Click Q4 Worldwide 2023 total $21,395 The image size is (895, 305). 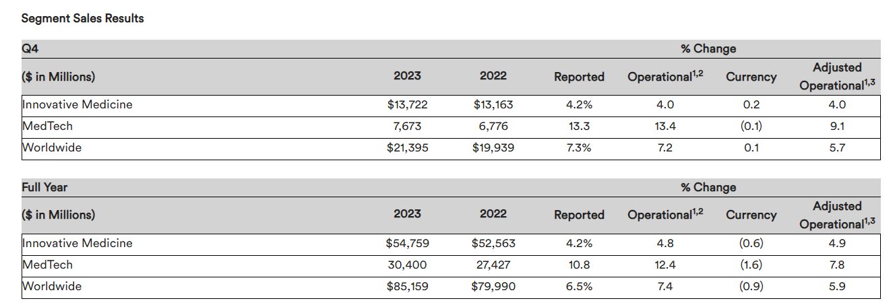[x=406, y=147]
